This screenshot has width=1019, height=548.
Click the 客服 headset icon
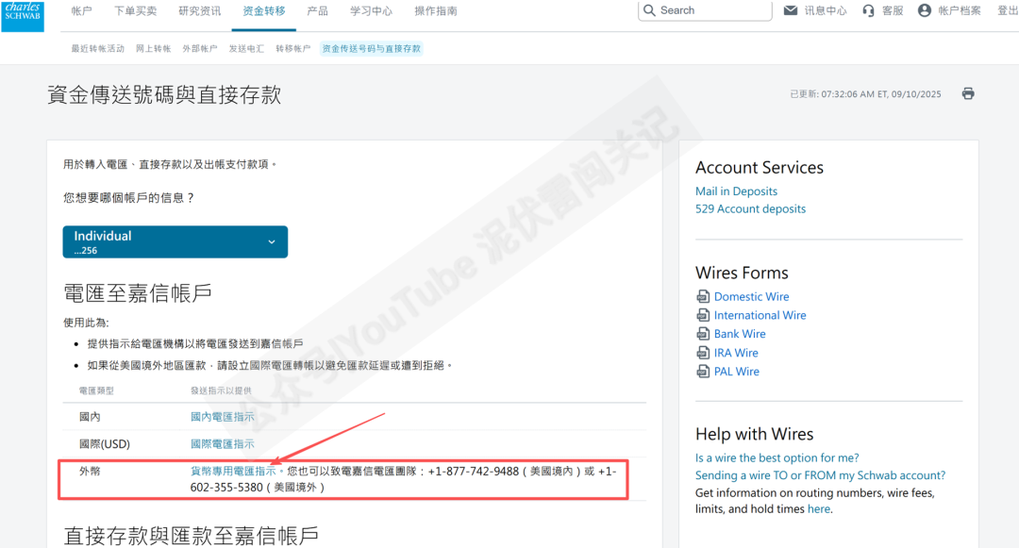pyautogui.click(x=868, y=10)
